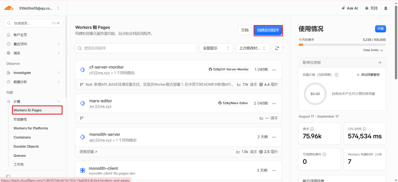
Task: Click 添加预算警报
Action: [x=368, y=75]
